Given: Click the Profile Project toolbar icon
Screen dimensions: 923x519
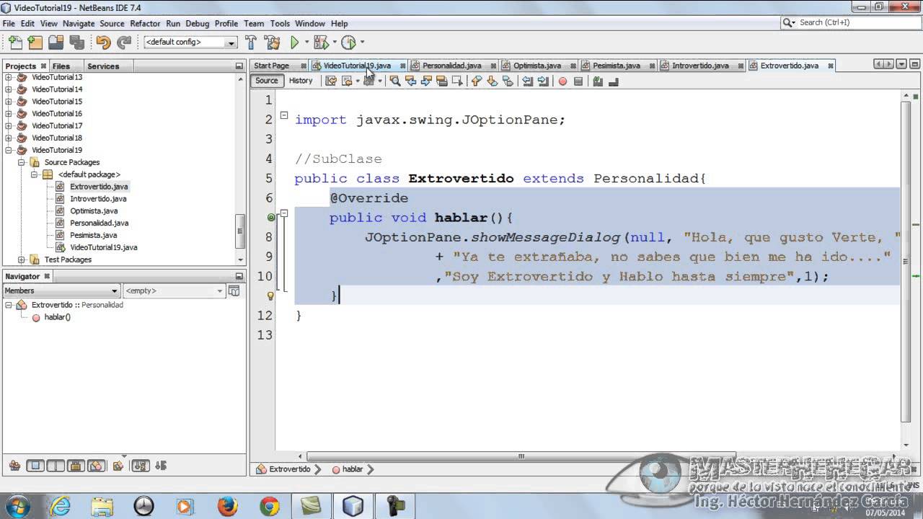Looking at the screenshot, I should 348,43.
